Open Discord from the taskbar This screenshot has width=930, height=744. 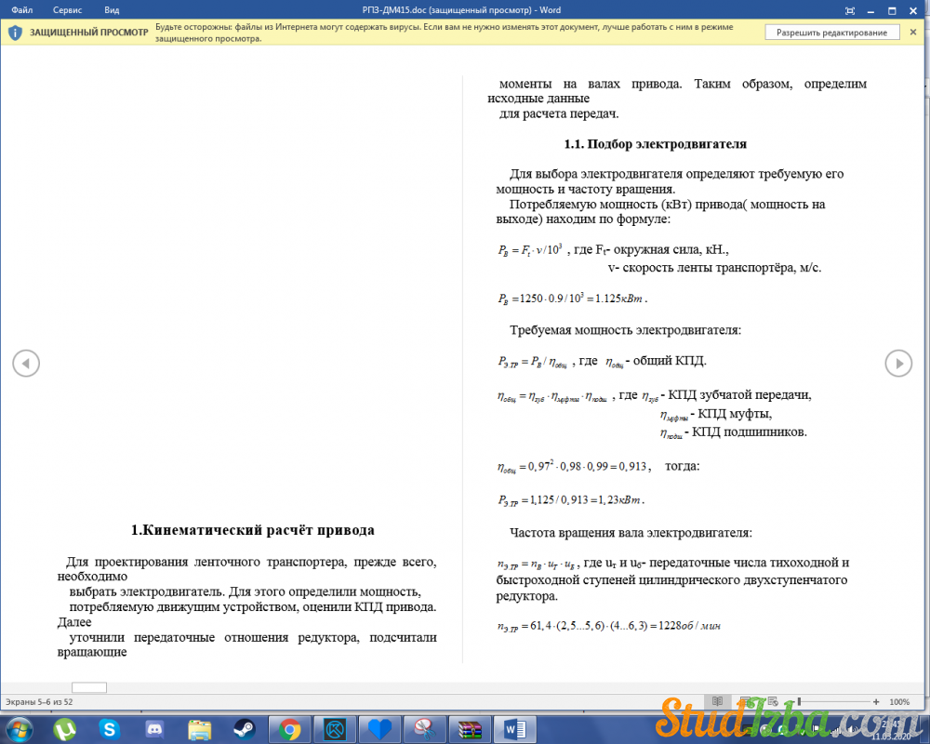pyautogui.click(x=154, y=729)
